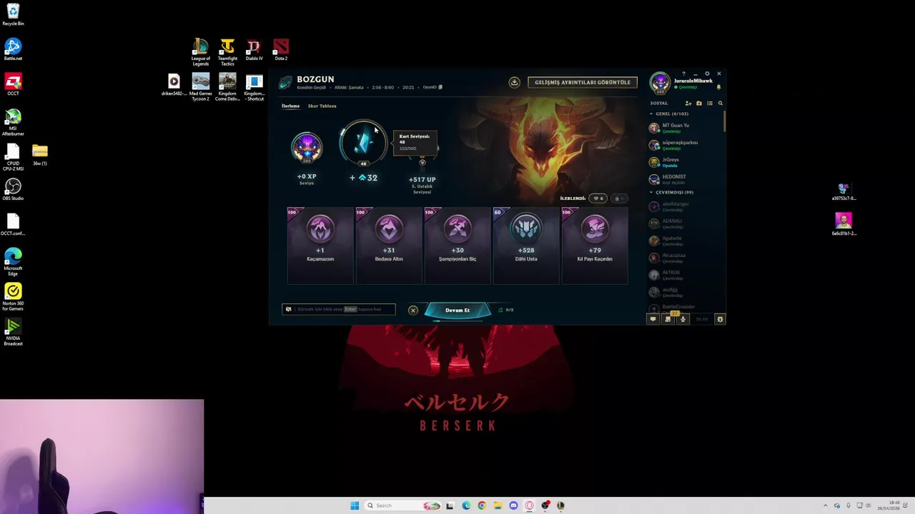This screenshot has width=915, height=514.
Task: Open the client help question mark
Action: click(683, 74)
